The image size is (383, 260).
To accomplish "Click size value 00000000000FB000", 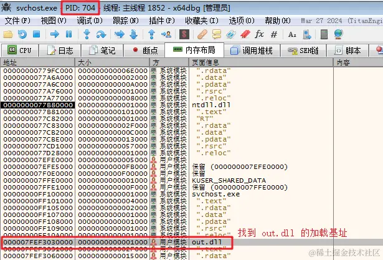I will [x=113, y=166].
